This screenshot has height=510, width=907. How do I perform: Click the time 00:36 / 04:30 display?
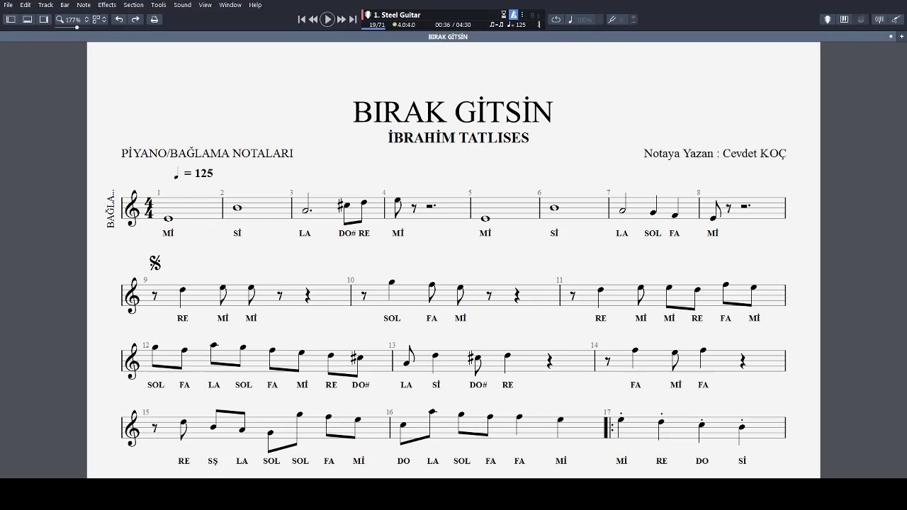453,25
